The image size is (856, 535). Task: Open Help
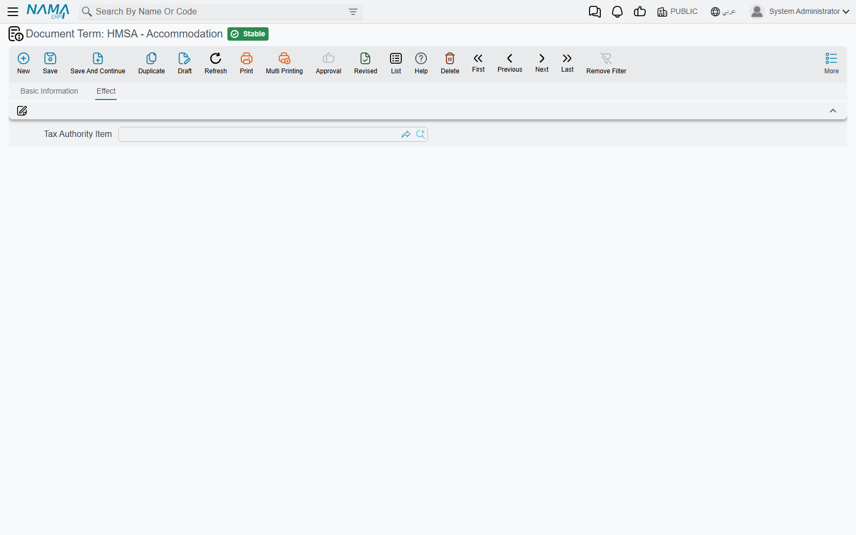(421, 63)
